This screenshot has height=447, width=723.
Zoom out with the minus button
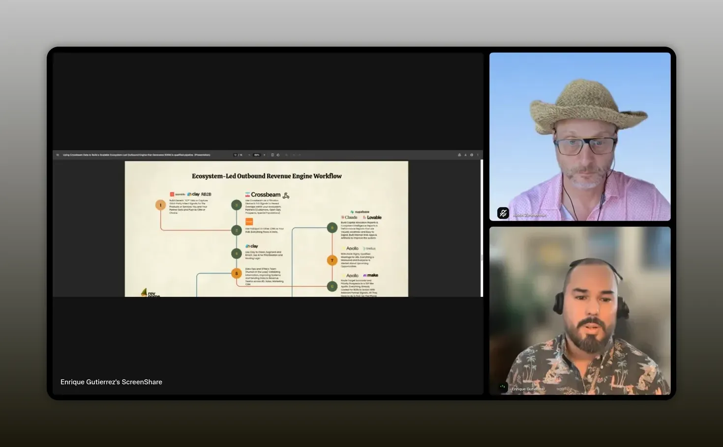(249, 155)
